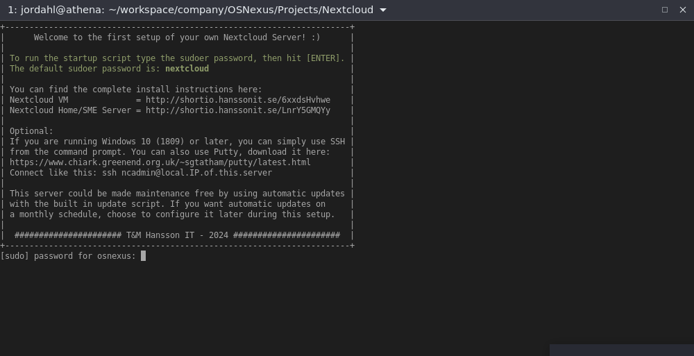694x356 pixels.
Task: Click the 'Optional:' section label
Action: coord(31,131)
